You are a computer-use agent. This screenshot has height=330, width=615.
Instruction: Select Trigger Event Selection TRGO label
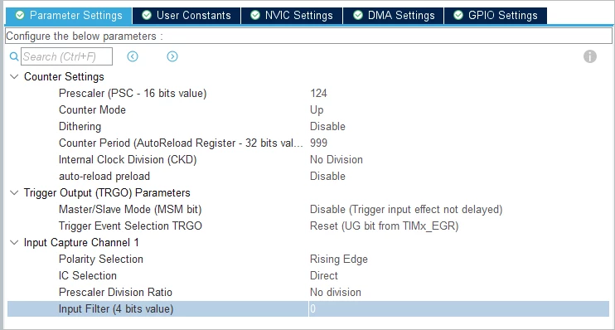tap(130, 226)
